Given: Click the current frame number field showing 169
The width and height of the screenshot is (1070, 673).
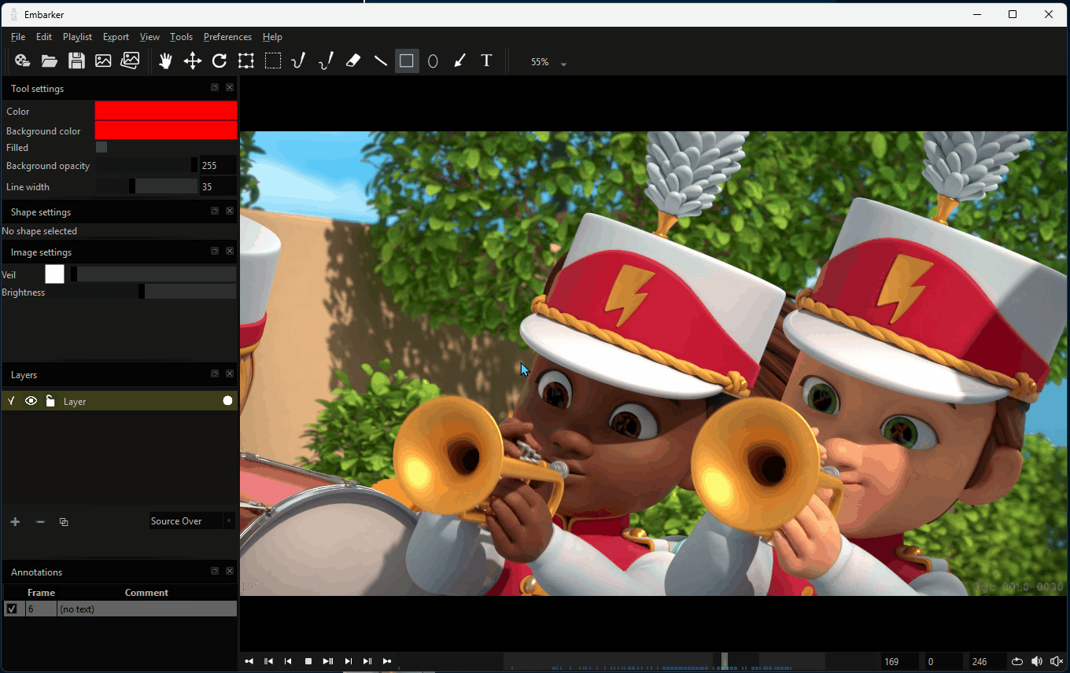Looking at the screenshot, I should click(x=899, y=661).
